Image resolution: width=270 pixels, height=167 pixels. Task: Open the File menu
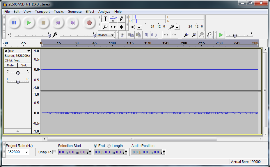coord(7,12)
